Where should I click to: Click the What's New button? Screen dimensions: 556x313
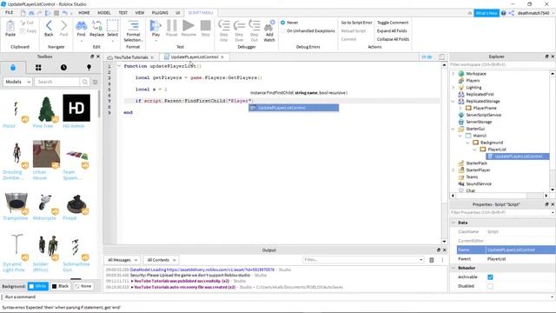[486, 13]
